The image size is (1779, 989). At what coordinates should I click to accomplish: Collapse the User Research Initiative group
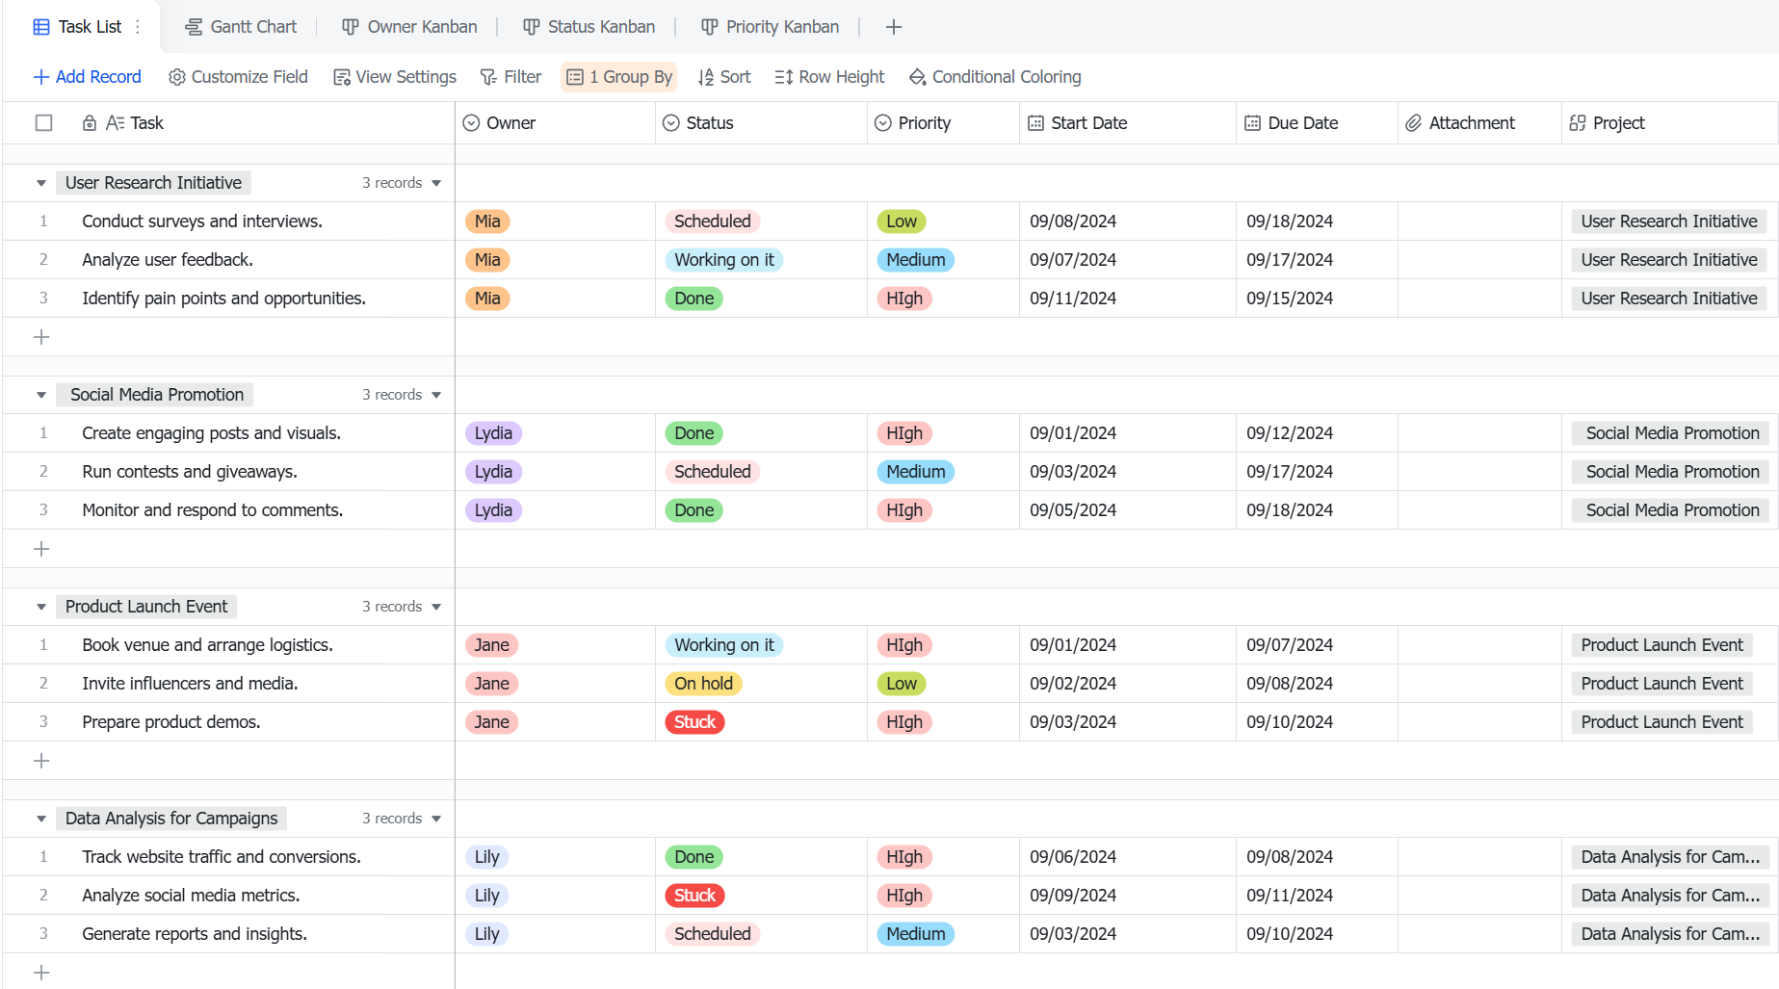click(x=40, y=183)
